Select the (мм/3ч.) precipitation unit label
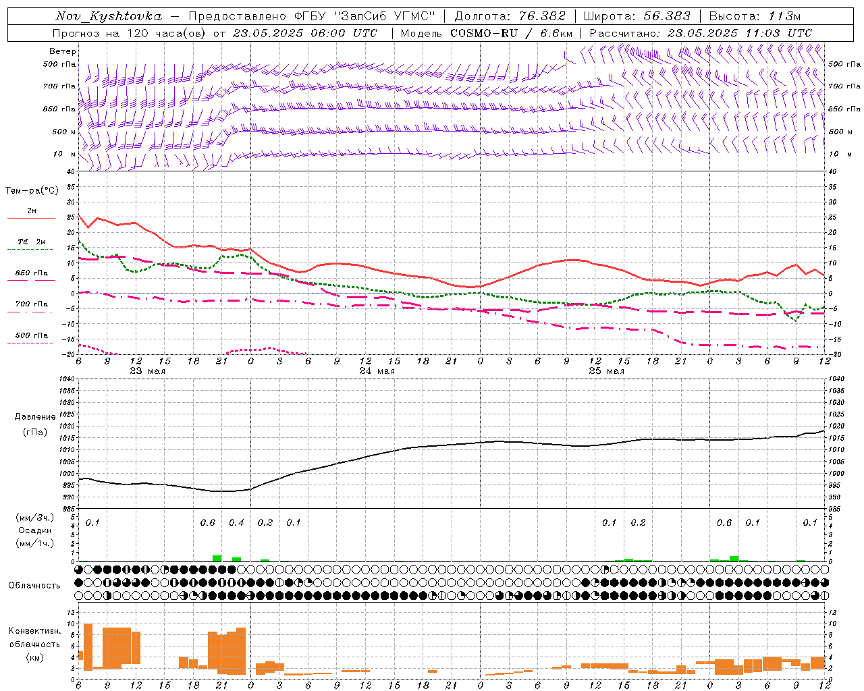 click(x=34, y=518)
